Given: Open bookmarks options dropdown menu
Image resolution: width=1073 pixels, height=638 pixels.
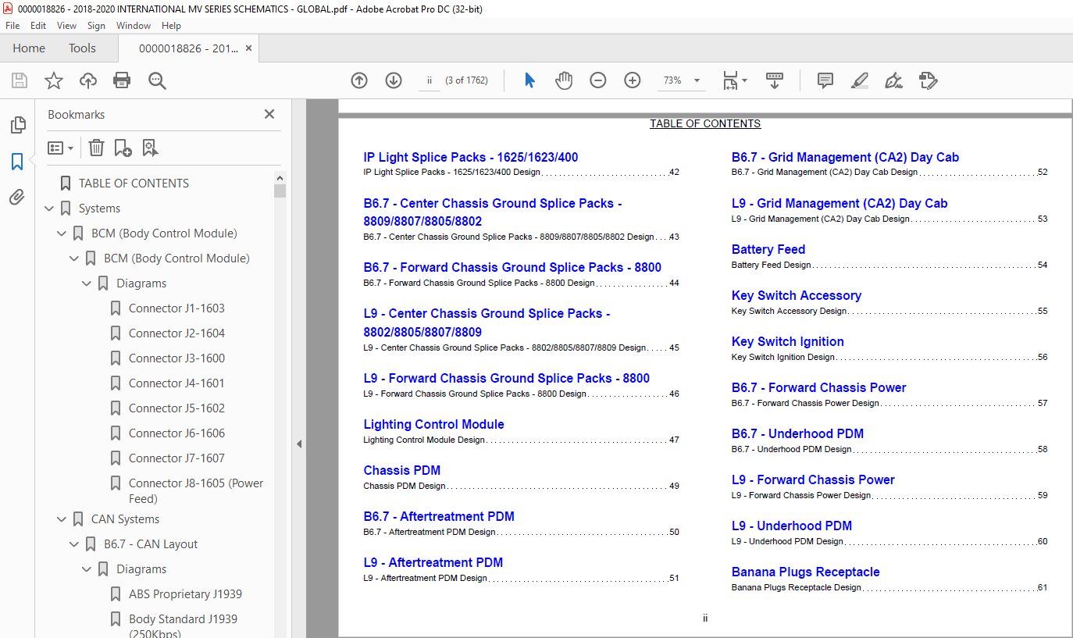Looking at the screenshot, I should 61,148.
